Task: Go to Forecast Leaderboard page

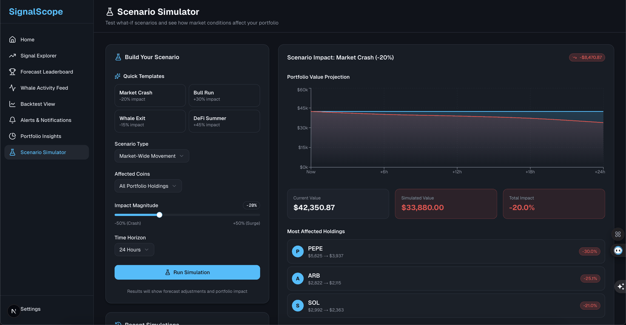Action: (47, 72)
